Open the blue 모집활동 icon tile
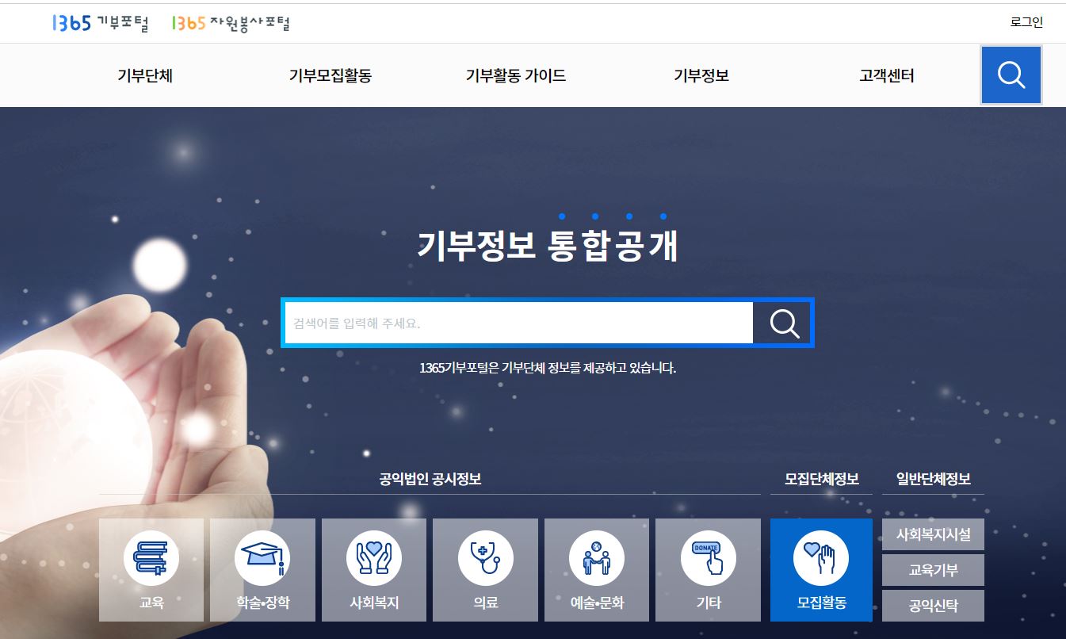Image resolution: width=1066 pixels, height=639 pixels. pos(821,570)
